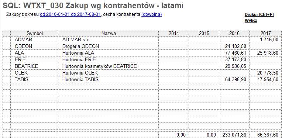Image resolution: width=282 pixels, height=138 pixels.
Task: Click the 2017 total 66 367,60
Action: (265, 135)
